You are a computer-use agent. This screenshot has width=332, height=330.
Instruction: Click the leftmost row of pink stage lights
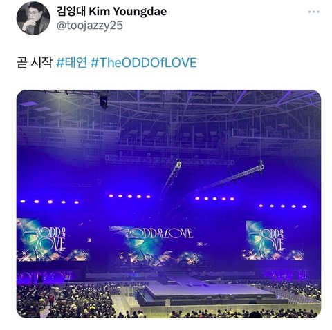point(50,202)
